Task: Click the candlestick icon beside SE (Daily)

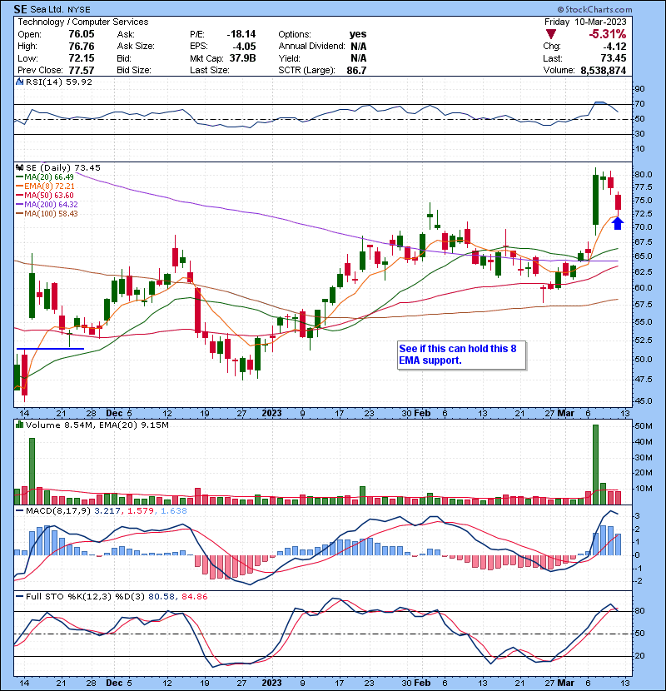Action: 19,167
